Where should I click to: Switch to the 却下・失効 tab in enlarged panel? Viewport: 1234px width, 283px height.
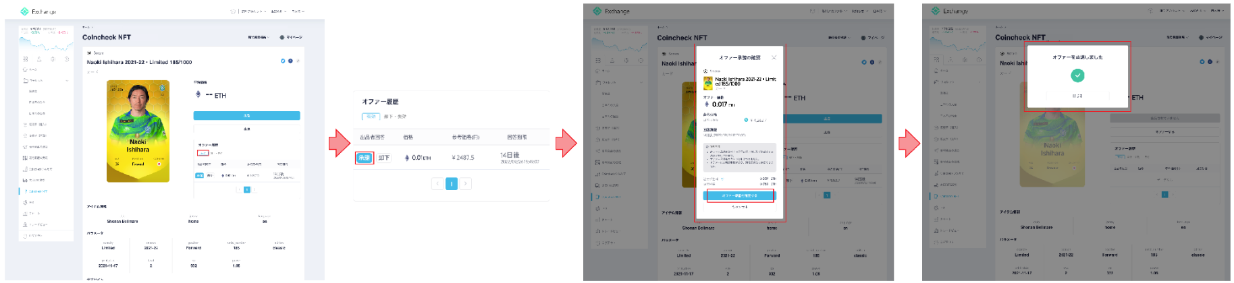[395, 117]
